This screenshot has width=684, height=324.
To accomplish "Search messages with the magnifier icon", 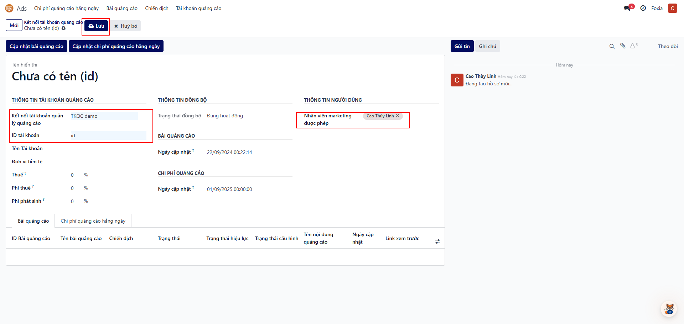I will point(612,46).
